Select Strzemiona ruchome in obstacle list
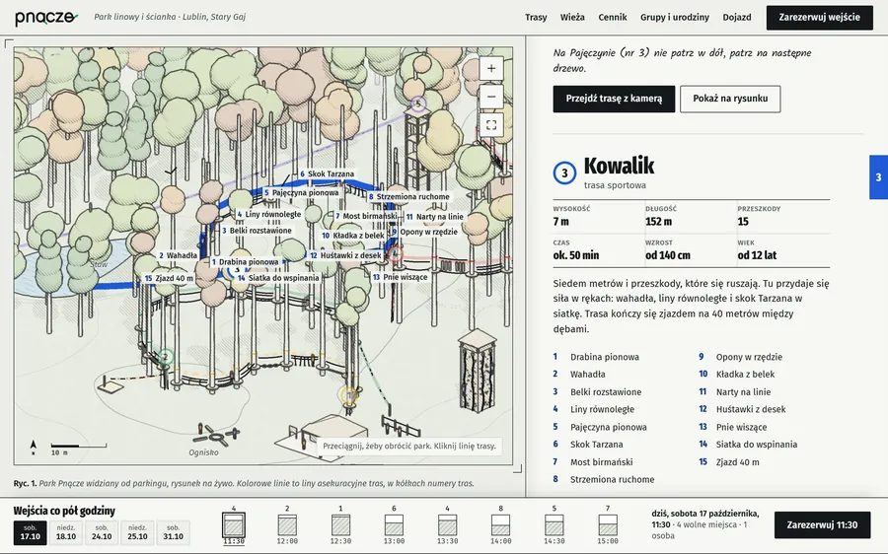This screenshot has width=888, height=554. pos(612,480)
